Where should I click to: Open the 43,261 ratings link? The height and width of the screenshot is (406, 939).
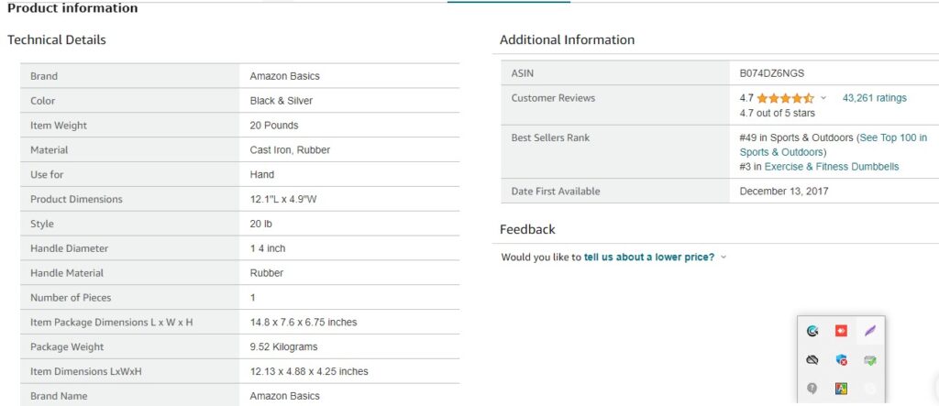pos(874,98)
